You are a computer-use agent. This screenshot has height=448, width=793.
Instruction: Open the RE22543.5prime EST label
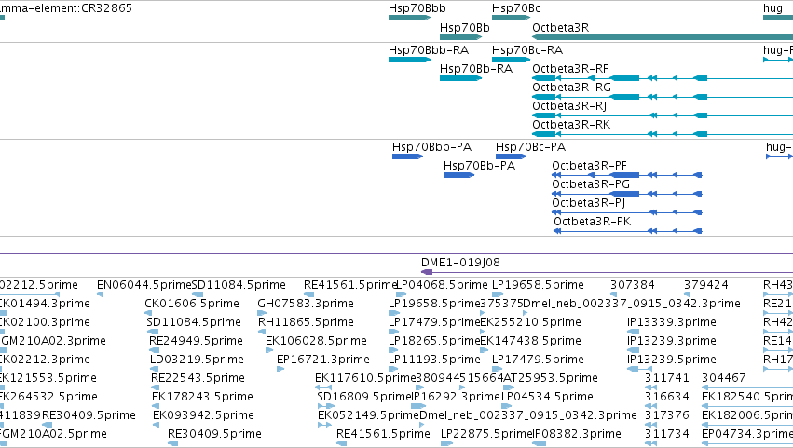tap(198, 379)
